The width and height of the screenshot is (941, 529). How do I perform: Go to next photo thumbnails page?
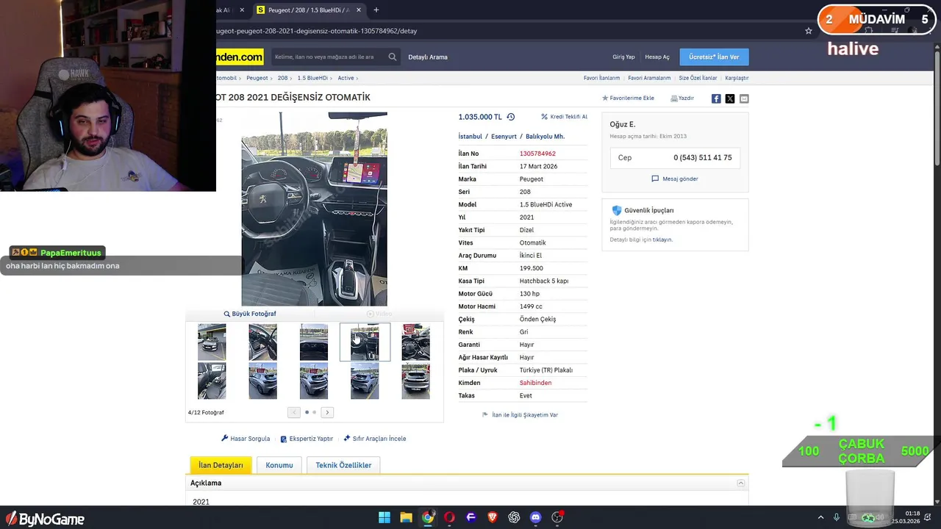click(x=327, y=412)
